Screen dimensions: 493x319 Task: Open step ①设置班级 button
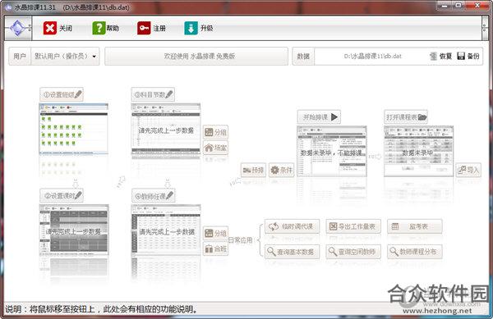pyautogui.click(x=62, y=94)
